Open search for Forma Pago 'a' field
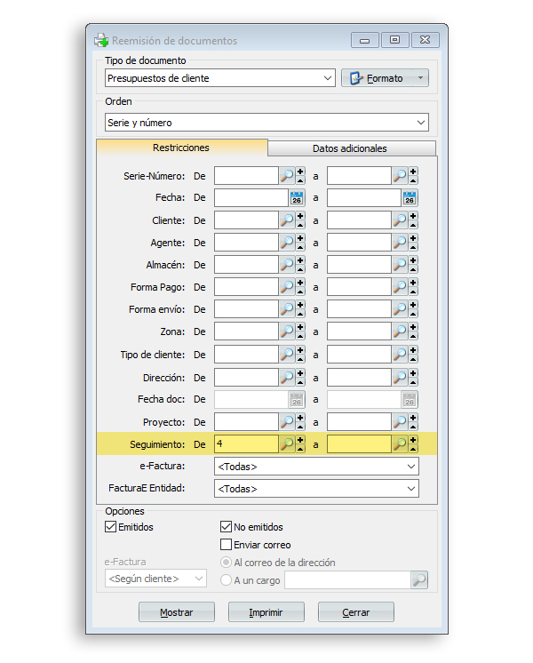This screenshot has width=533, height=663. pyautogui.click(x=400, y=287)
